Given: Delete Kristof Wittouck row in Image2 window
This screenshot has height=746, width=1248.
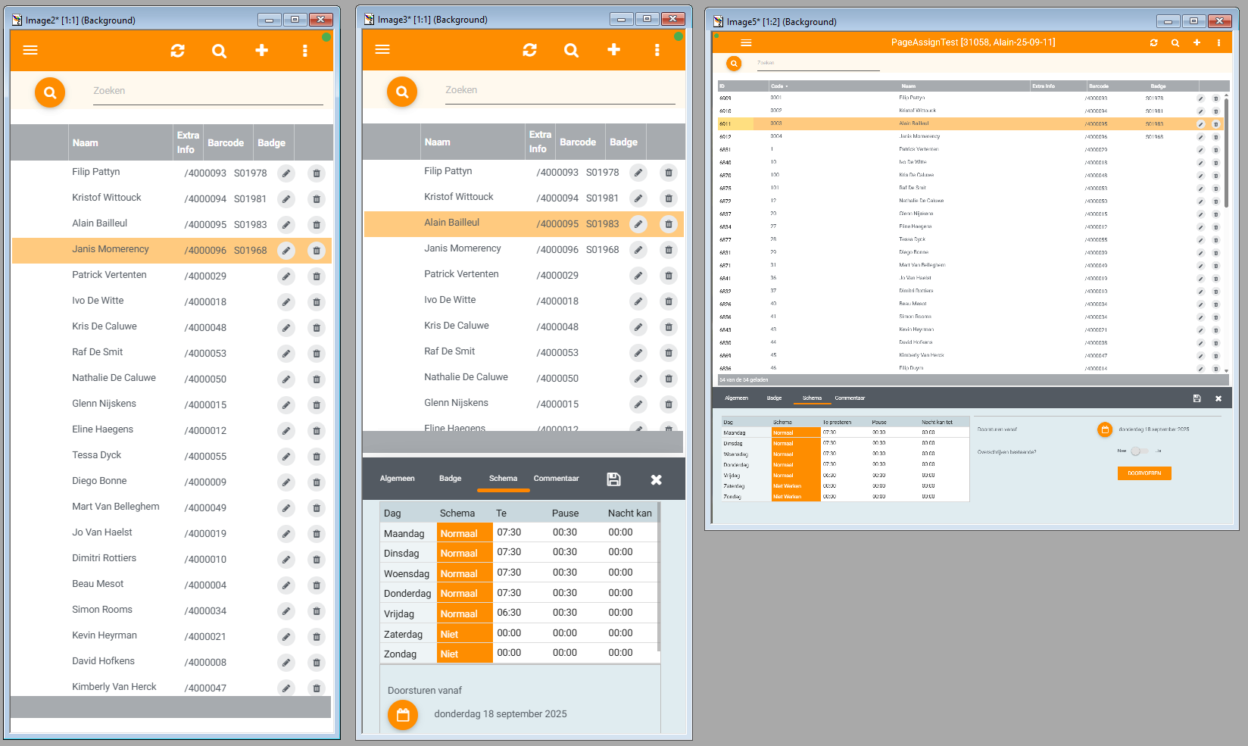Looking at the screenshot, I should (x=317, y=199).
